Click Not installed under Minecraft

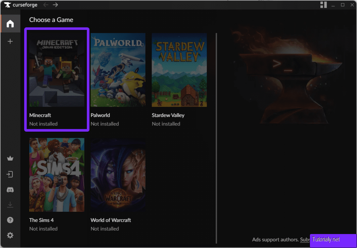click(44, 124)
